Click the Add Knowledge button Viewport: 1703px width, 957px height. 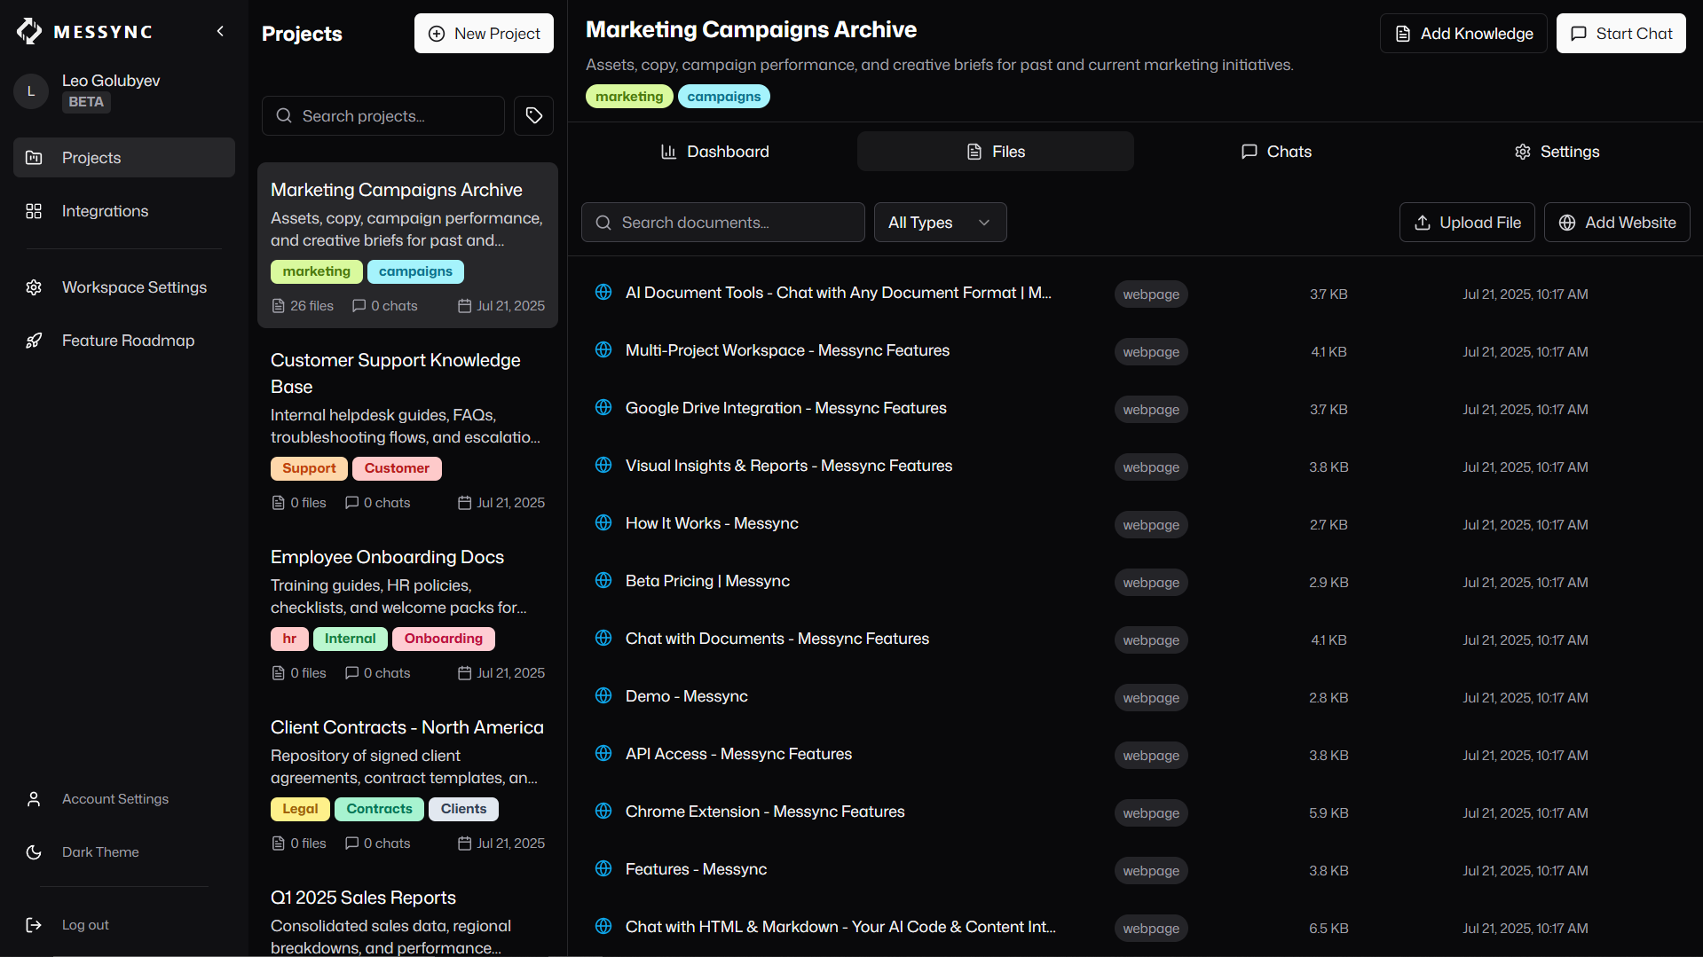pyautogui.click(x=1463, y=34)
